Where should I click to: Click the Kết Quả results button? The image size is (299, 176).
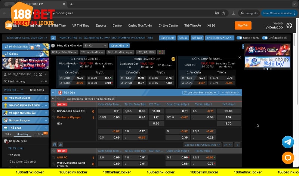(197, 38)
